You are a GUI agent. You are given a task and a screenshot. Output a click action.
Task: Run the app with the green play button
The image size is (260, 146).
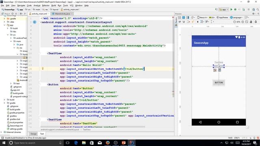[231, 10]
